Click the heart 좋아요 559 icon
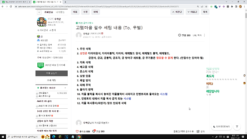This screenshot has width=247, height=139. tap(77, 131)
